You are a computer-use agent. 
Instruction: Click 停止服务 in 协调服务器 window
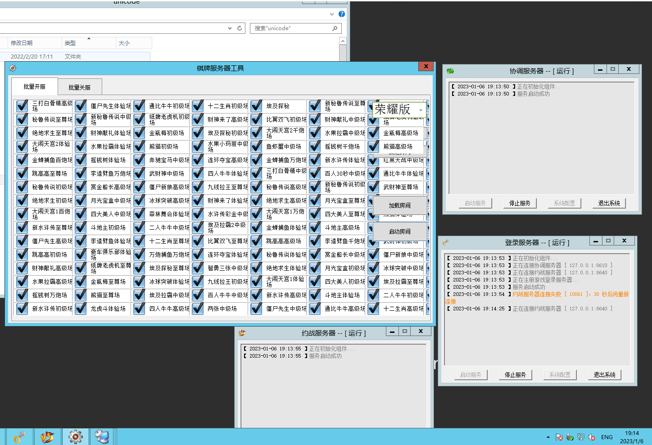(520, 203)
